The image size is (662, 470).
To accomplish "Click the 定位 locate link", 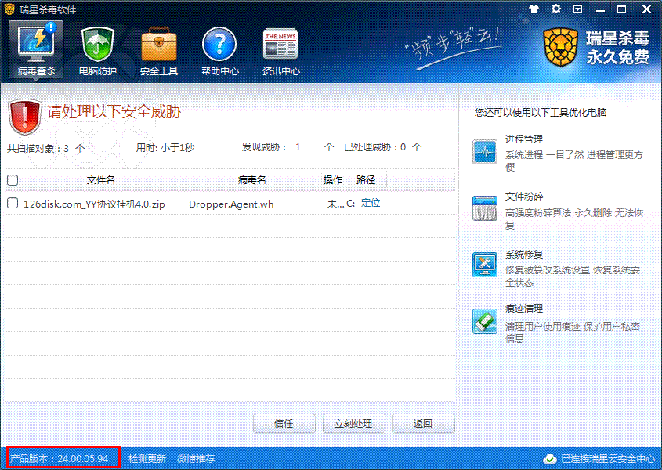I will pyautogui.click(x=371, y=203).
